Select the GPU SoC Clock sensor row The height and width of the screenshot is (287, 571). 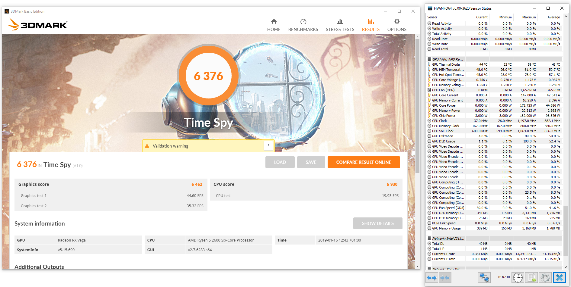[x=494, y=131]
